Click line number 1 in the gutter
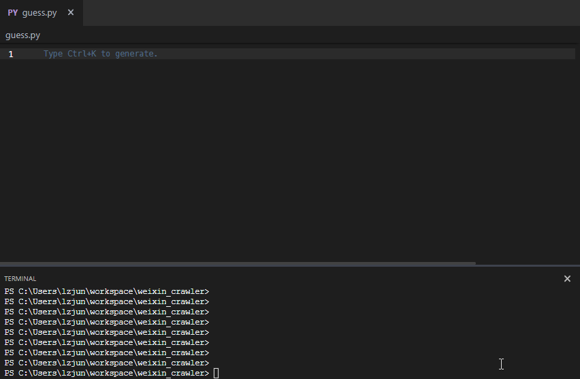The image size is (580, 379). tap(11, 54)
